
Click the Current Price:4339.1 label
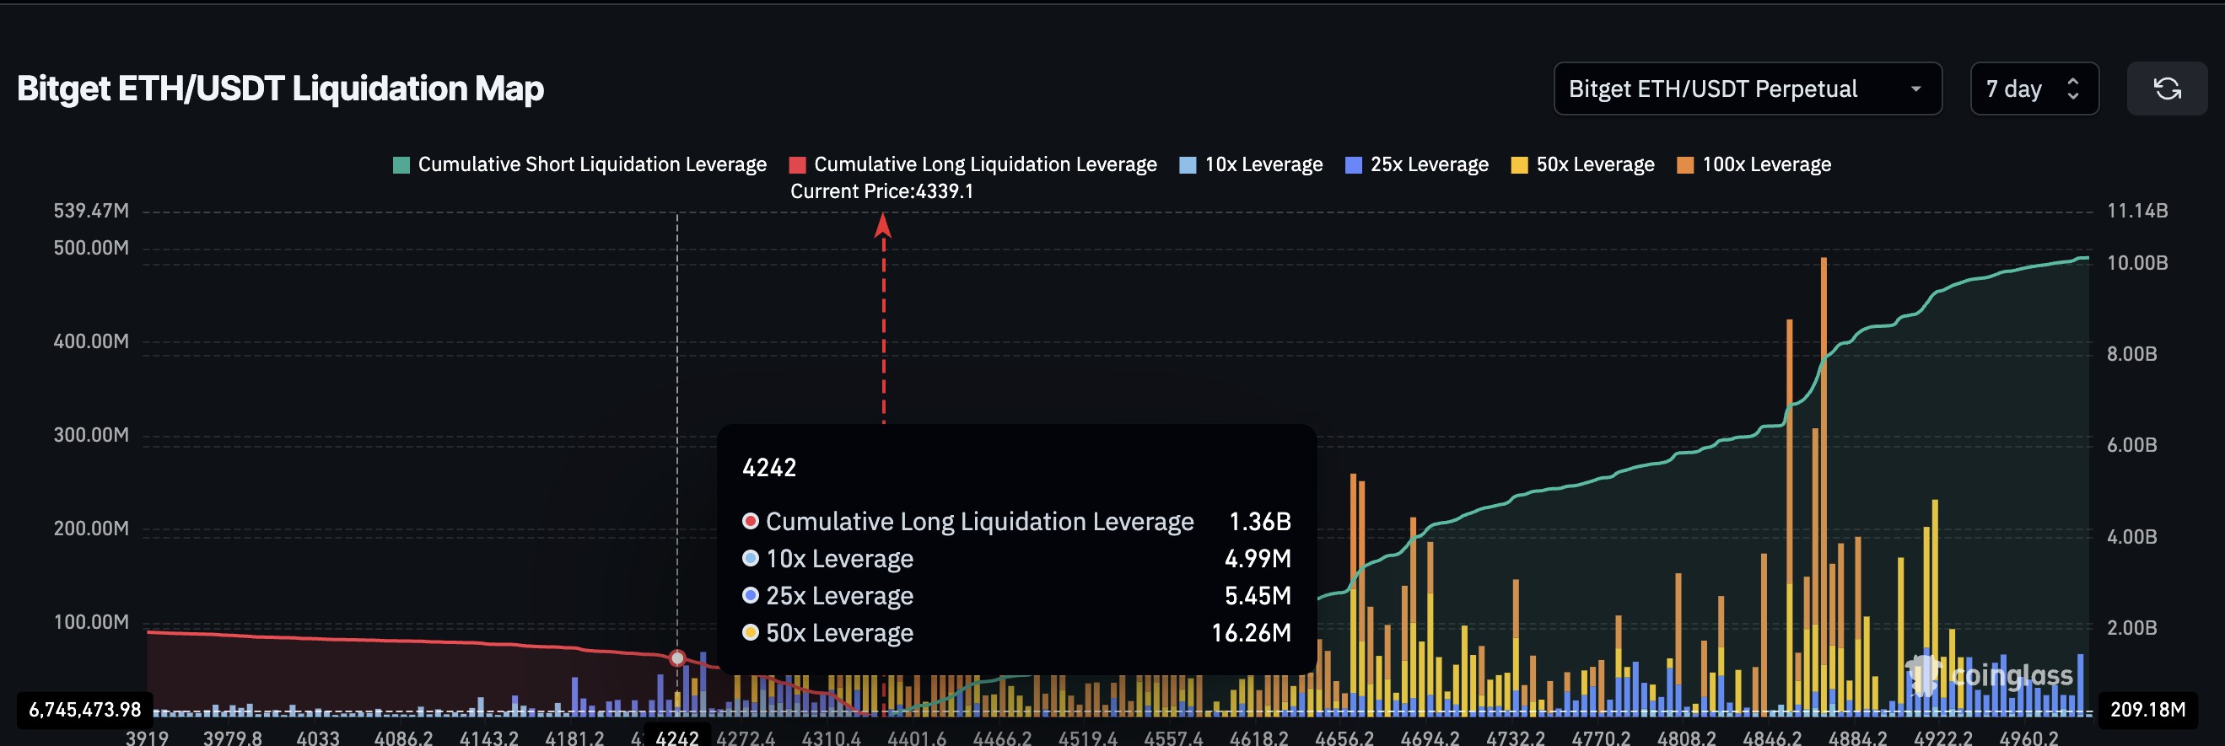tap(882, 191)
